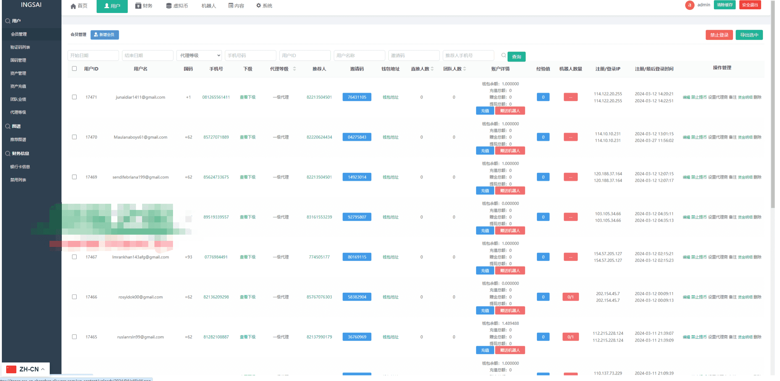Open the 代理等级 dropdown filter
The image size is (780, 381).
200,56
